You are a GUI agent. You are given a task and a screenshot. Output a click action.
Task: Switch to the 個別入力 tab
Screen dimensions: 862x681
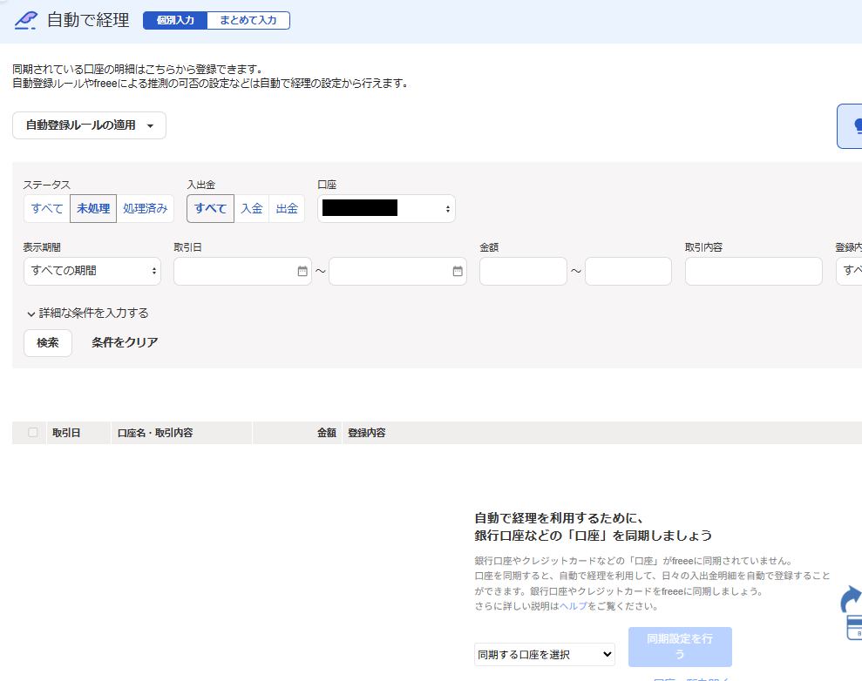tap(175, 20)
